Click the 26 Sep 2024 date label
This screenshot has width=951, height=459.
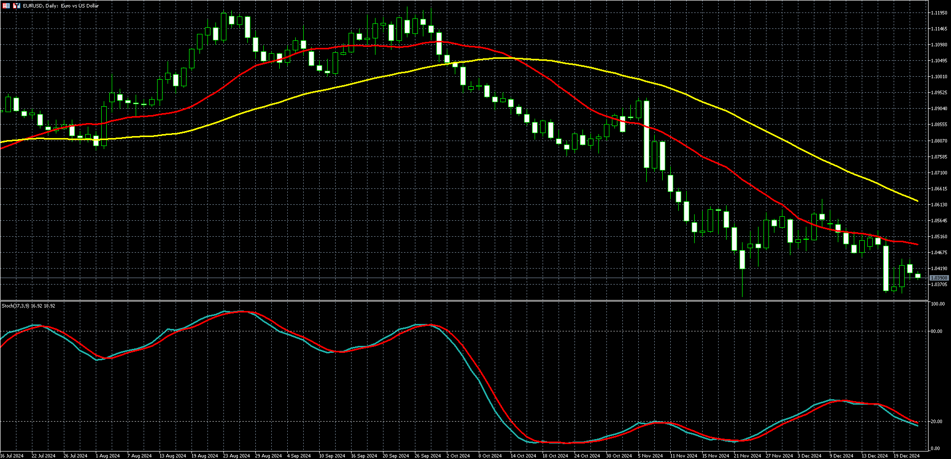click(x=428, y=456)
